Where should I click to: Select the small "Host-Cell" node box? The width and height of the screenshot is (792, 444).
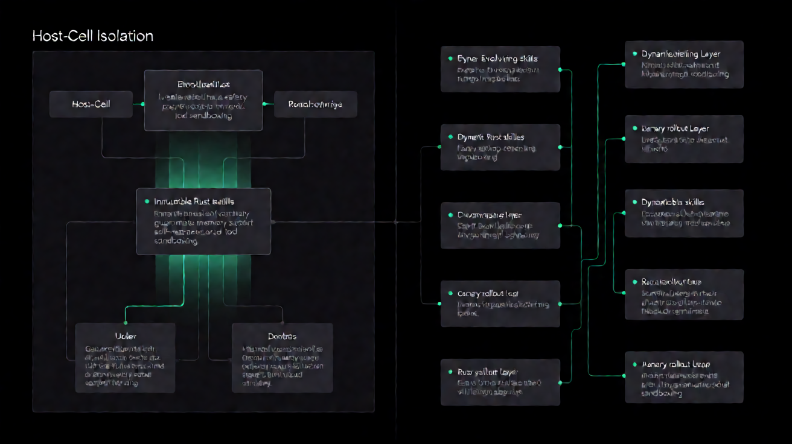(91, 104)
